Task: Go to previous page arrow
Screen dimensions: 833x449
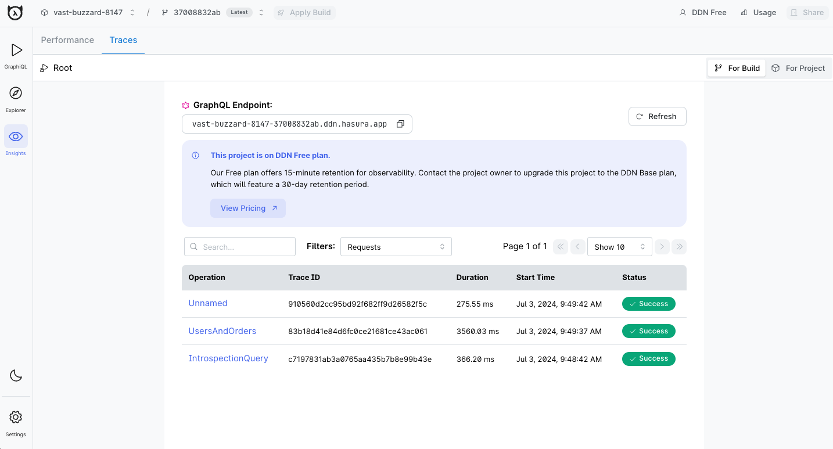Action: [x=578, y=246]
